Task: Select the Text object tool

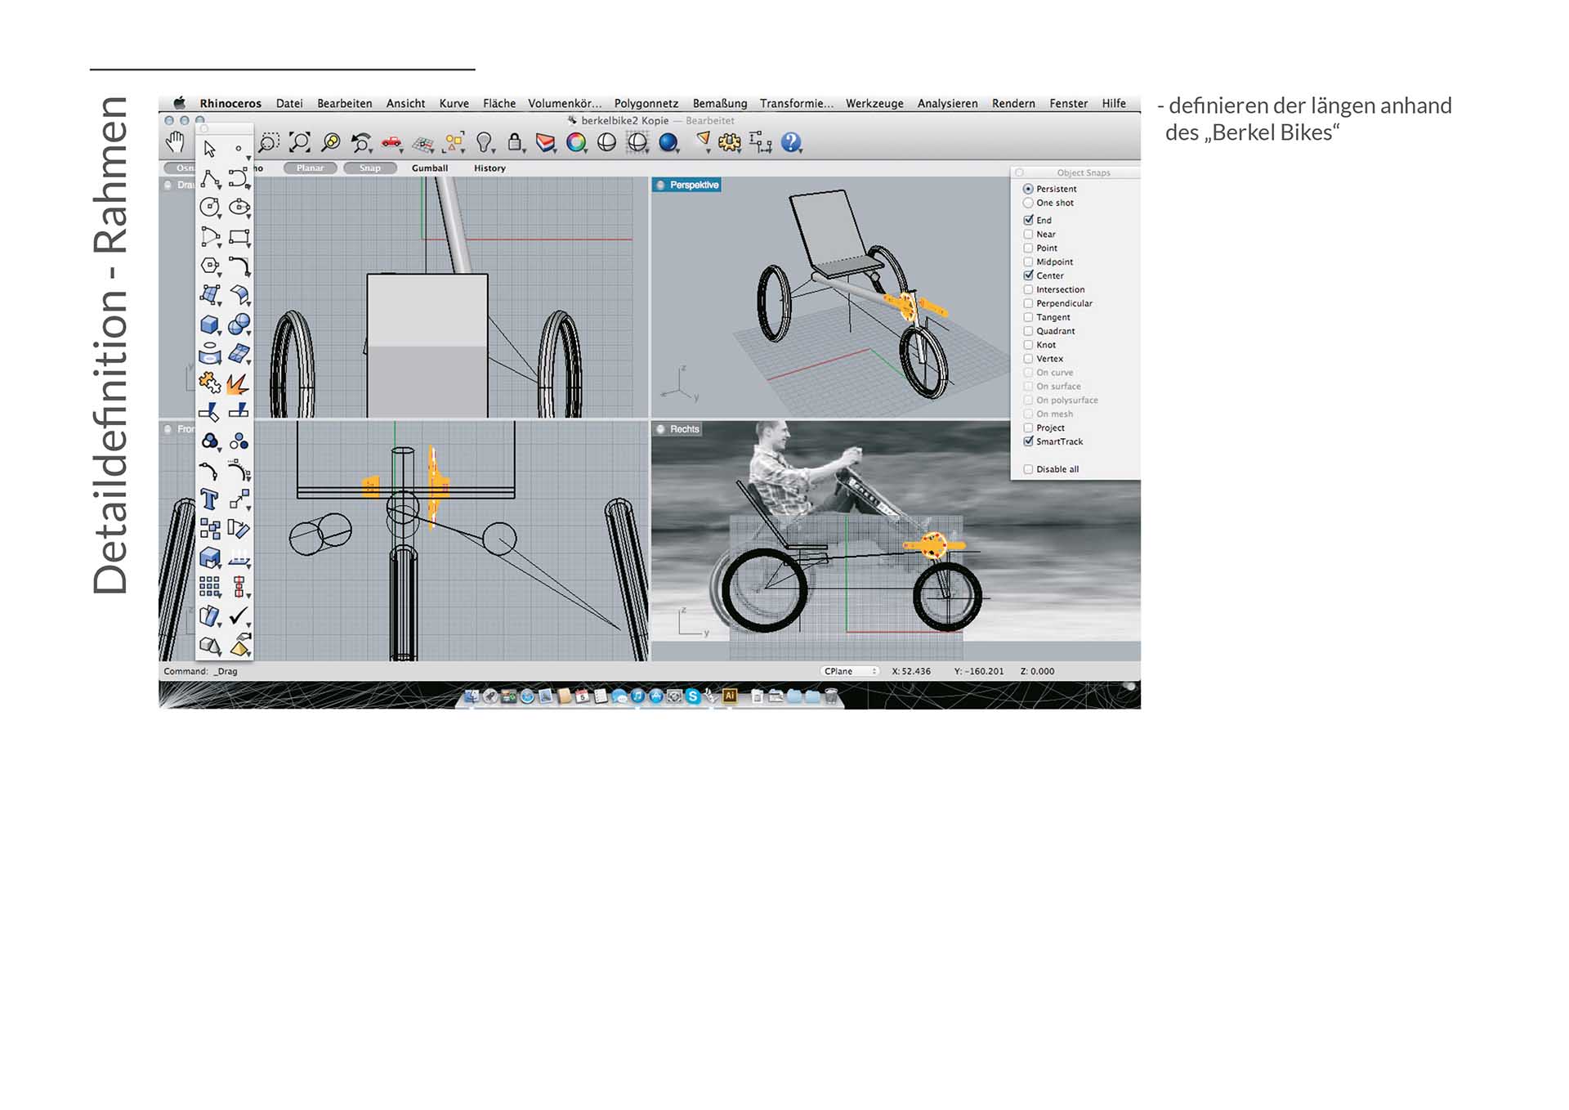Action: (210, 499)
